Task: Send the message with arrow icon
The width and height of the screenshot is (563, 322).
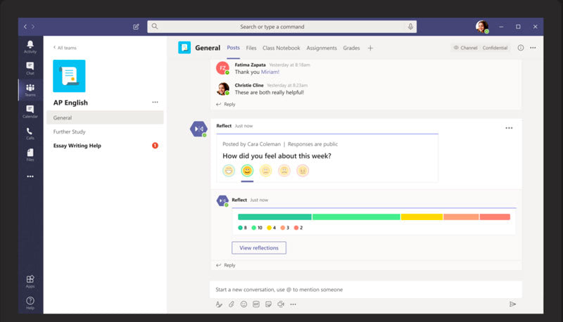Action: (513, 304)
